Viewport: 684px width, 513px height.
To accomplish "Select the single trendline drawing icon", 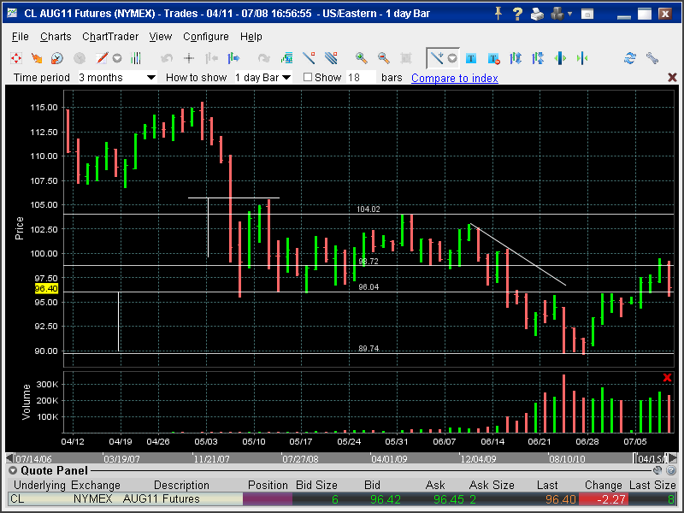I will coord(309,58).
